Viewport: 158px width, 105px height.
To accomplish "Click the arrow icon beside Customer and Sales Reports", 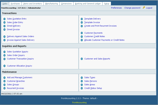I will coord(82,59).
